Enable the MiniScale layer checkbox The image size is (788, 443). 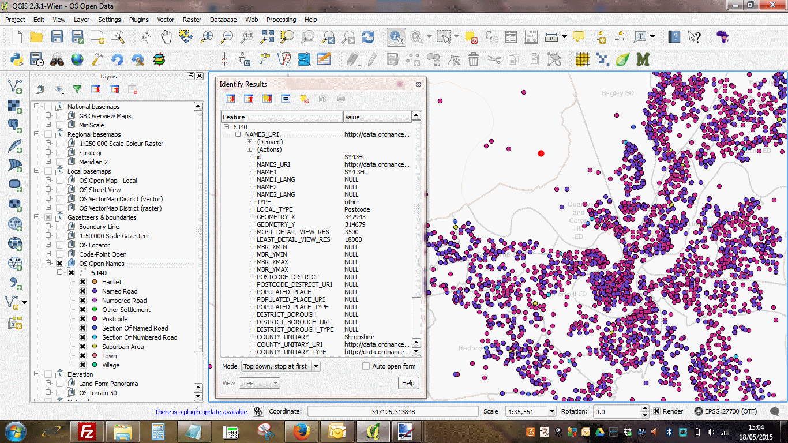pyautogui.click(x=59, y=125)
